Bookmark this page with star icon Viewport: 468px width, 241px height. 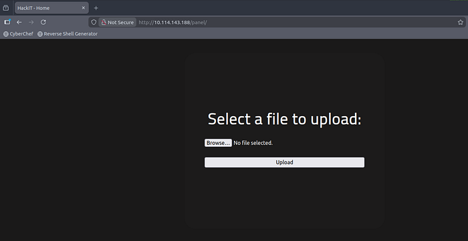pyautogui.click(x=461, y=22)
